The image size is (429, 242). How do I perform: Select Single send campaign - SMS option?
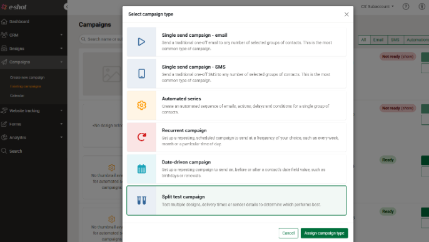pos(236,74)
